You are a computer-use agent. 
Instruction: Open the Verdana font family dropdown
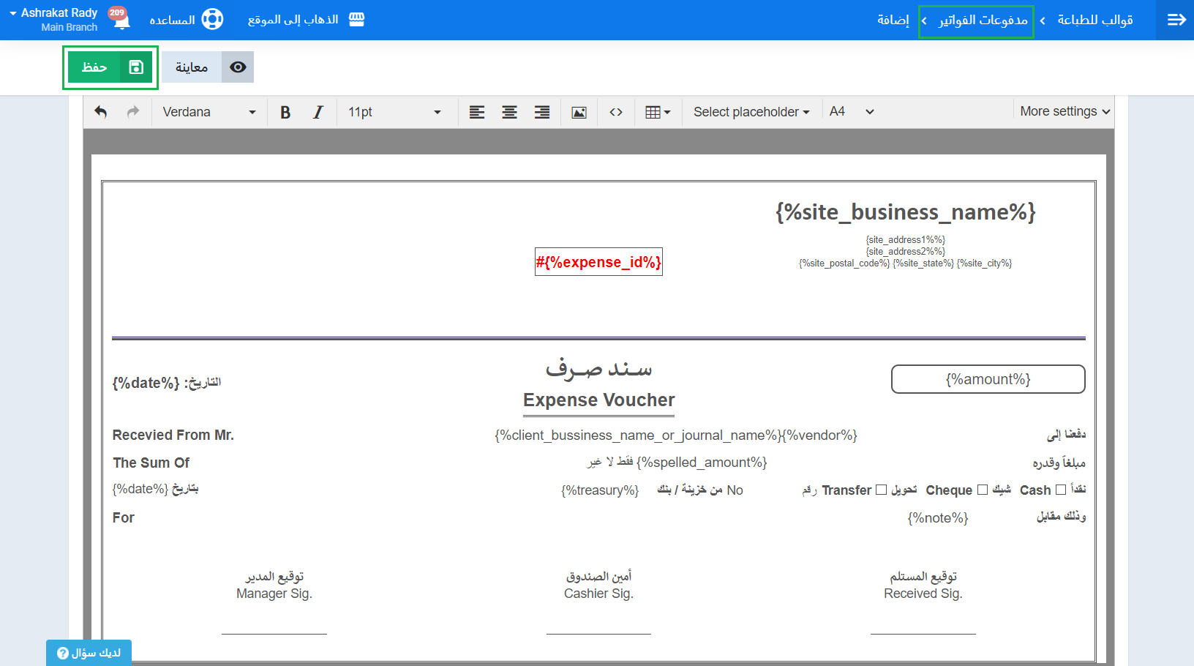tap(209, 112)
